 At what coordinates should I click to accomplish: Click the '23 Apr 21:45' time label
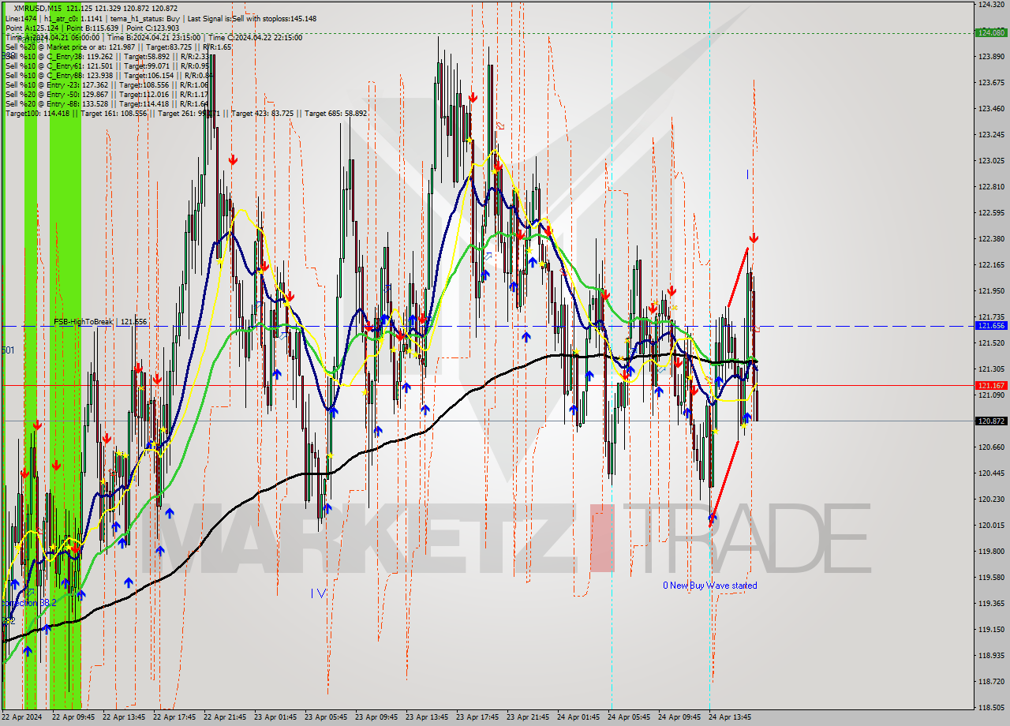(528, 717)
